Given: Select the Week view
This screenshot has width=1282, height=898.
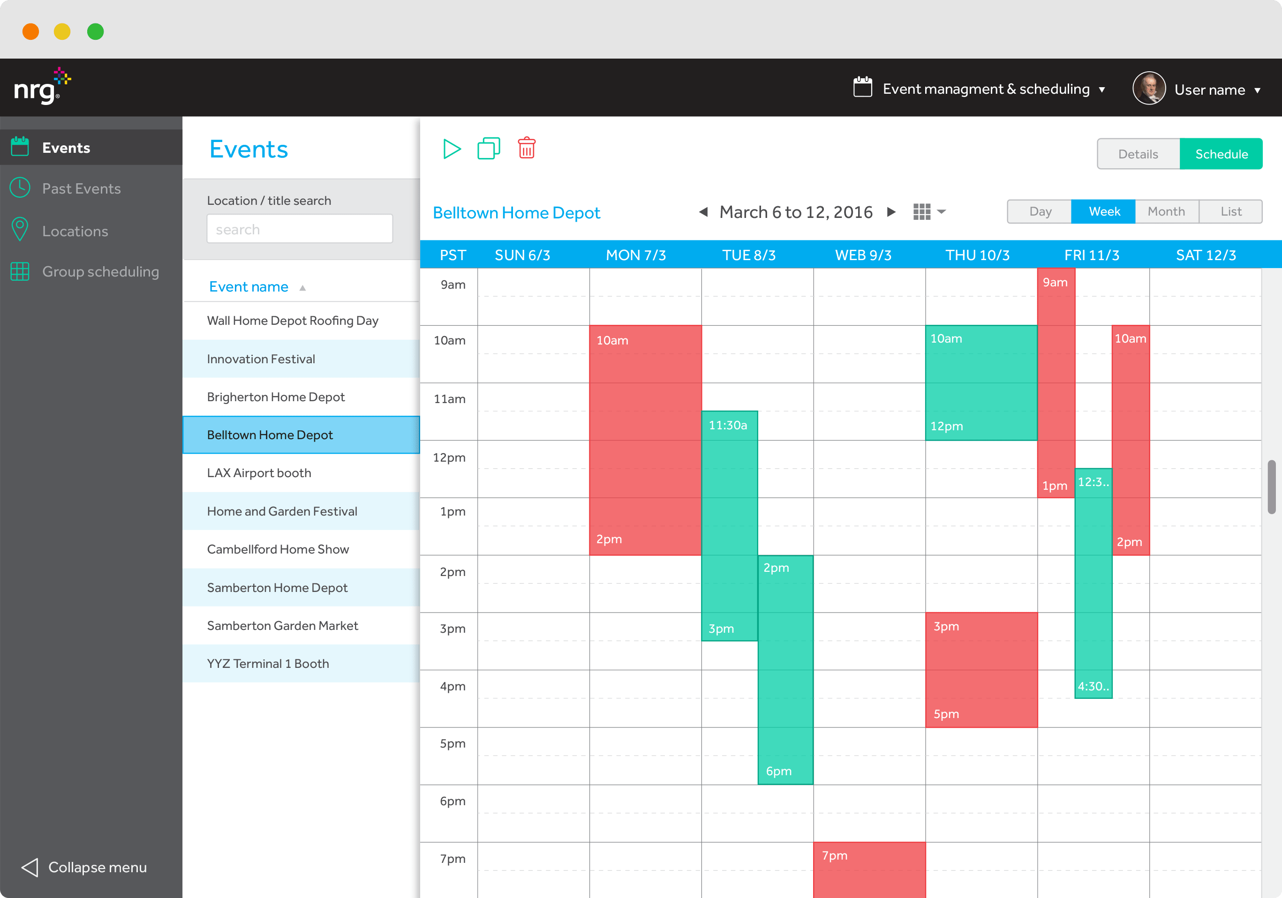Looking at the screenshot, I should click(1103, 211).
